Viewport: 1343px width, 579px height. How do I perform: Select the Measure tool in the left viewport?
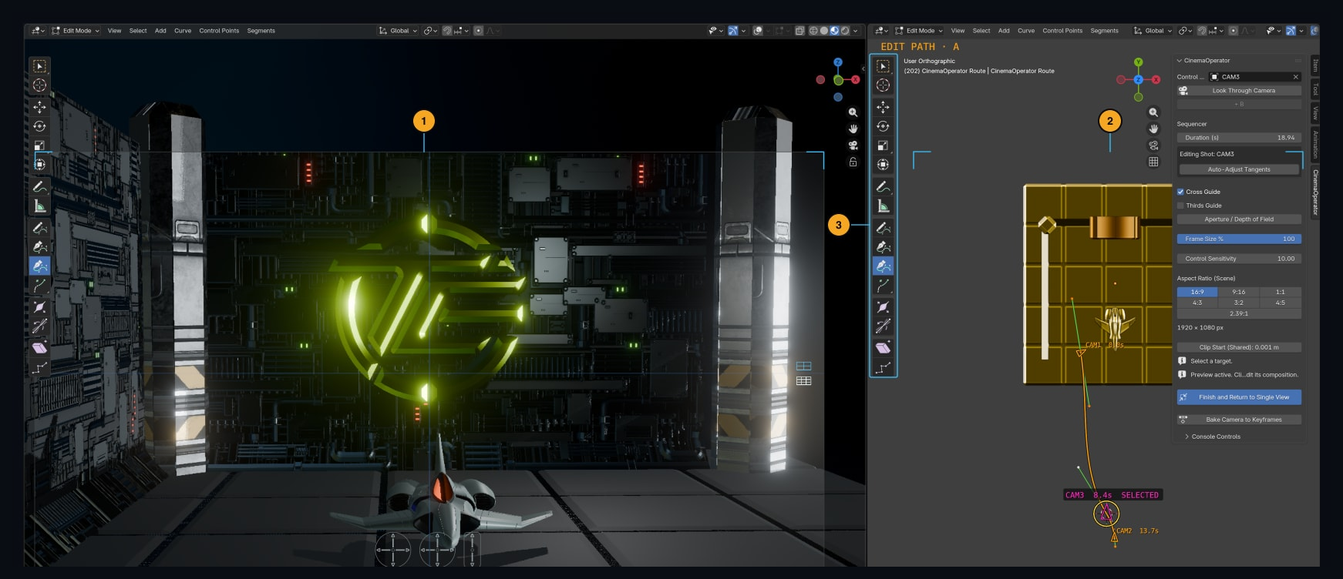pyautogui.click(x=39, y=206)
